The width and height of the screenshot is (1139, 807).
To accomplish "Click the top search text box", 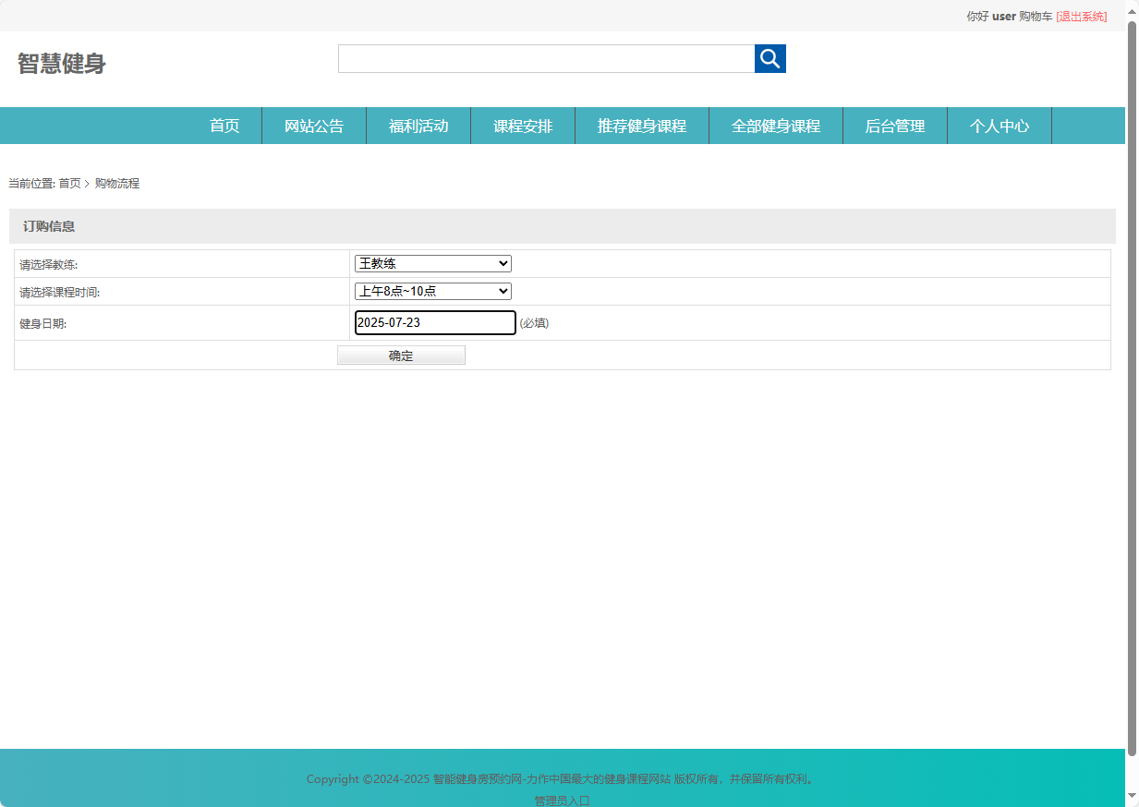I will 546,59.
